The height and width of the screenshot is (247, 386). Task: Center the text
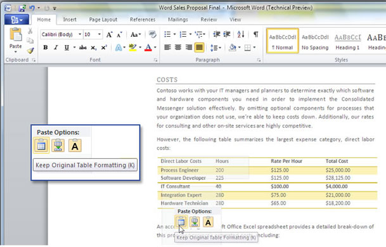pos(178,47)
